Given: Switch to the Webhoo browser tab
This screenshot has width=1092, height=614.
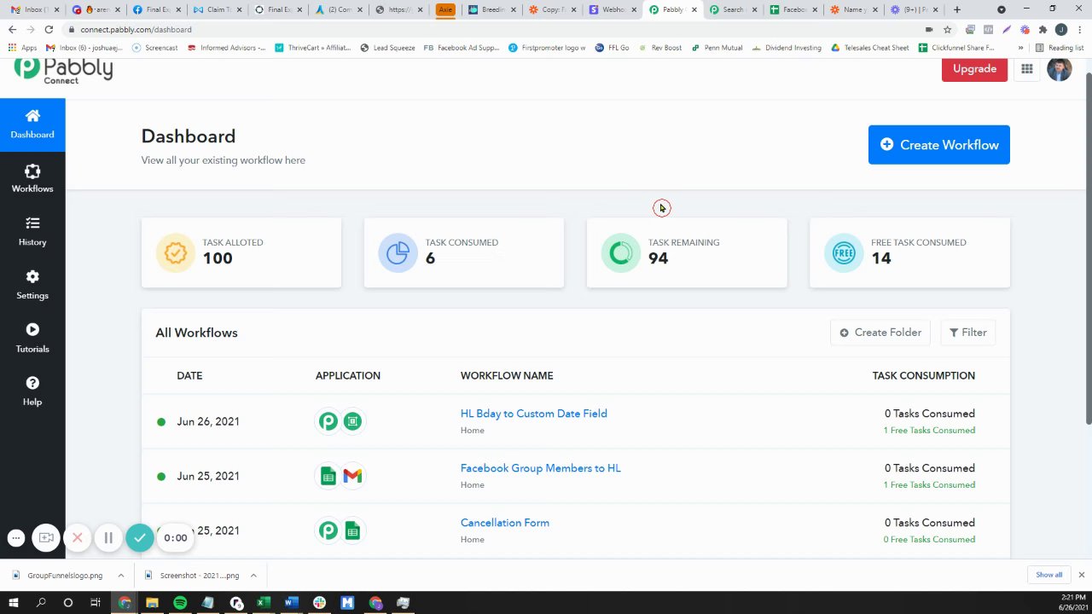Looking at the screenshot, I should tap(613, 9).
